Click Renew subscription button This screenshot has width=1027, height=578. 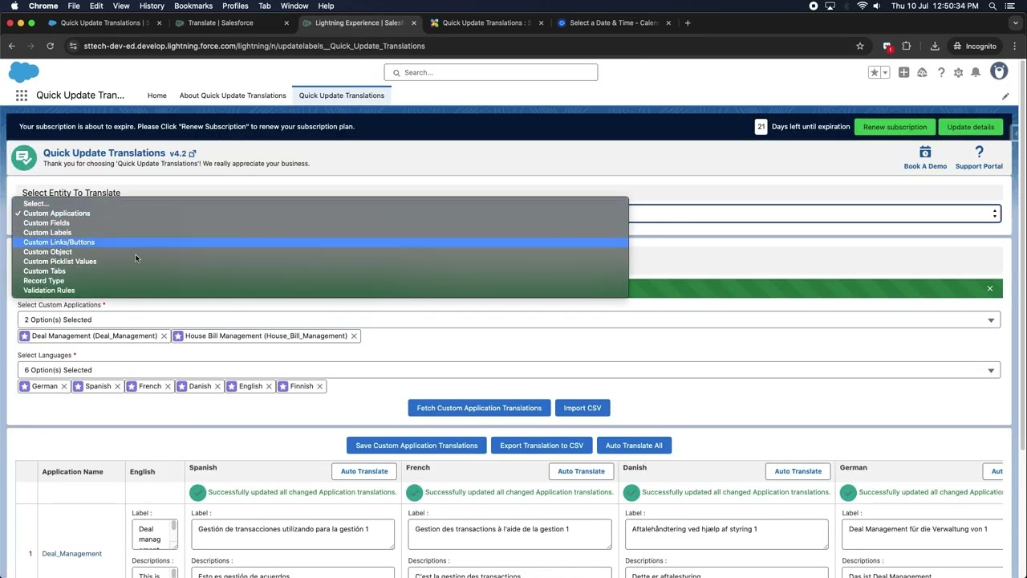coord(895,127)
